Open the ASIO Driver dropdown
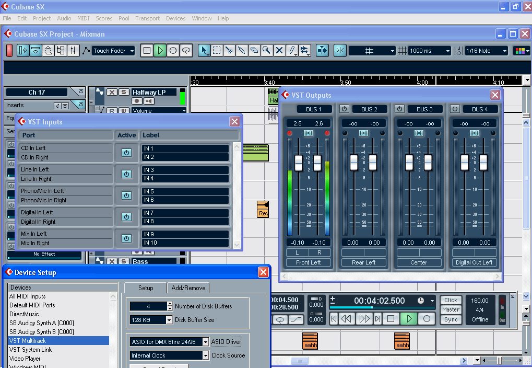This screenshot has width=532, height=368. (x=205, y=342)
